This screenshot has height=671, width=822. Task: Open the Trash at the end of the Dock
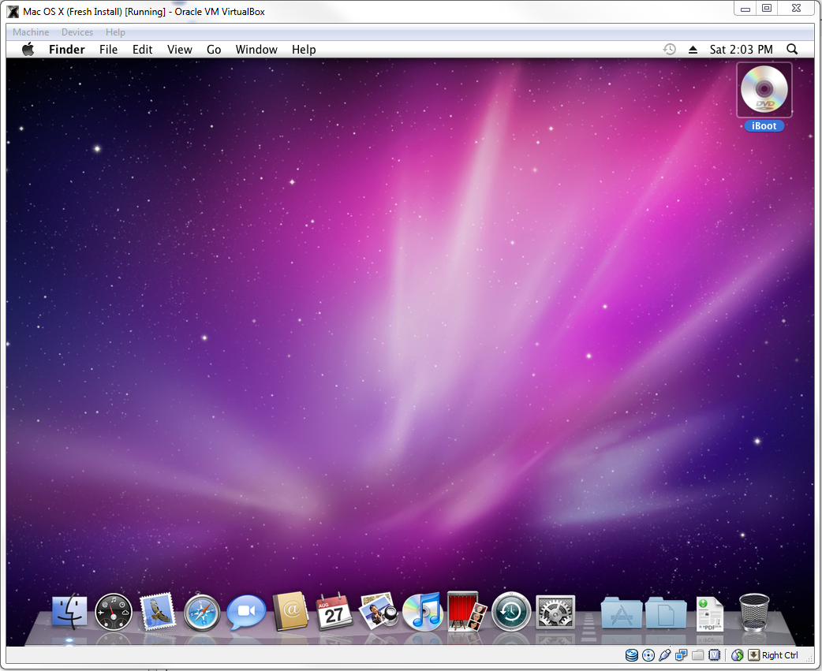click(753, 612)
